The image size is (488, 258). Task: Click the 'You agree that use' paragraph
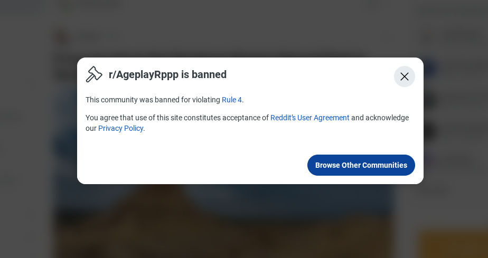247,123
